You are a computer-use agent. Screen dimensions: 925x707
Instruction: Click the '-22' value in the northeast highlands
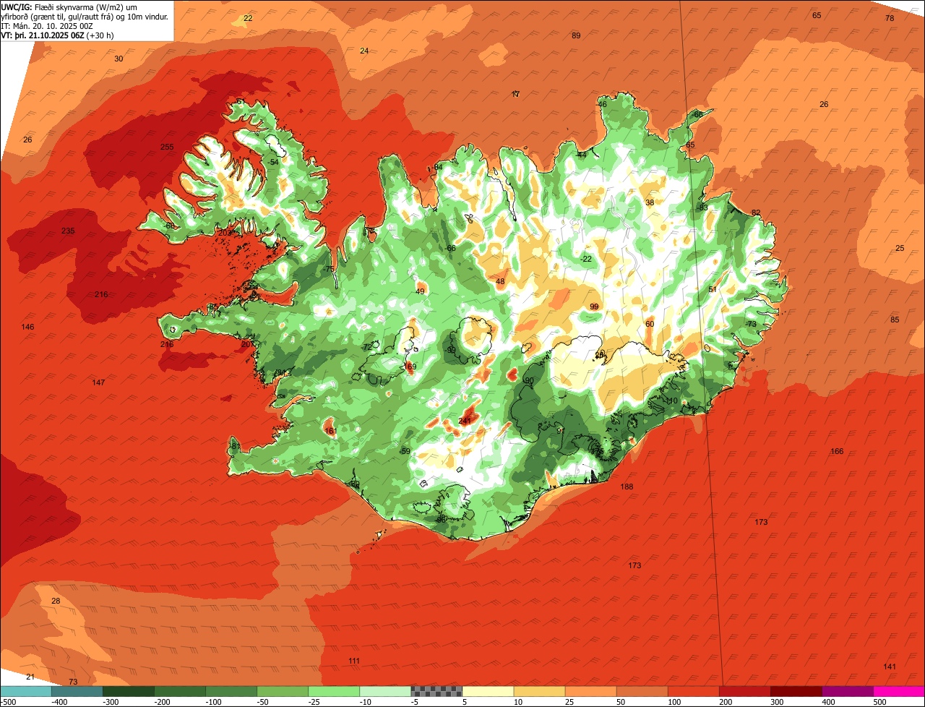(586, 259)
